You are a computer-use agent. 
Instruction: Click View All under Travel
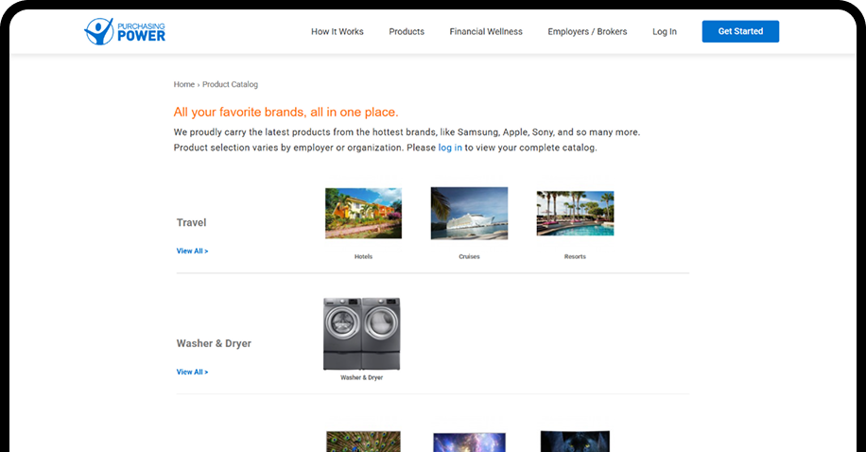(x=192, y=251)
